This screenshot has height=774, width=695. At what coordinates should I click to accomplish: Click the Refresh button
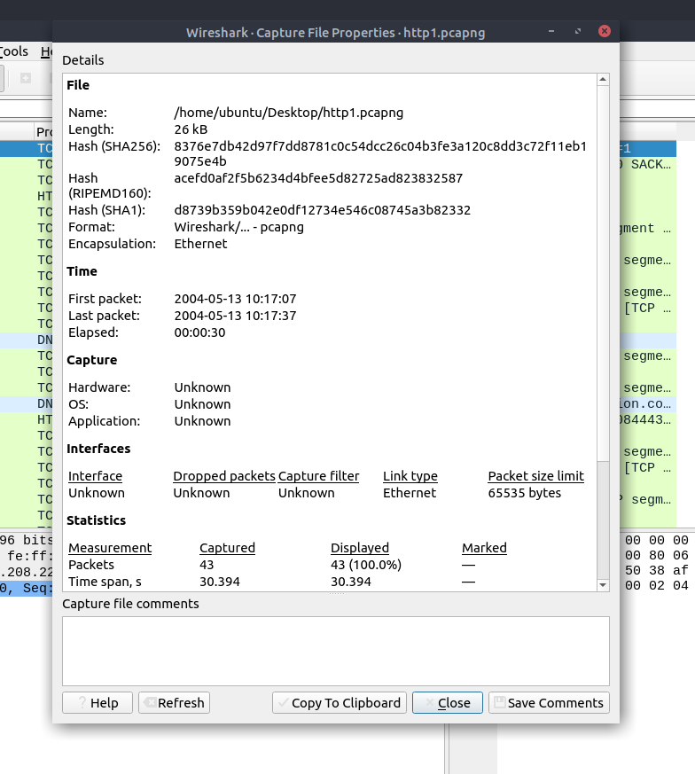174,702
